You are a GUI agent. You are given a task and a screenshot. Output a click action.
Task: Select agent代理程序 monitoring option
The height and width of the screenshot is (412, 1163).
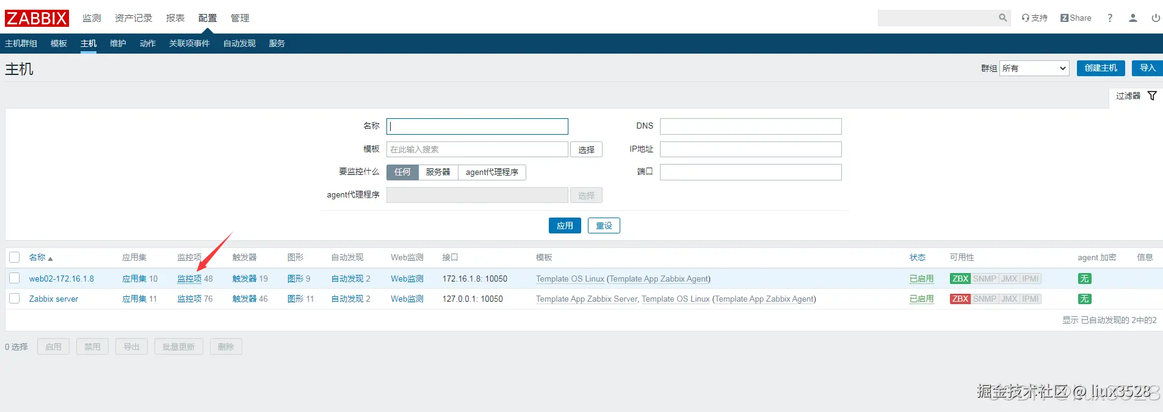[x=492, y=172]
